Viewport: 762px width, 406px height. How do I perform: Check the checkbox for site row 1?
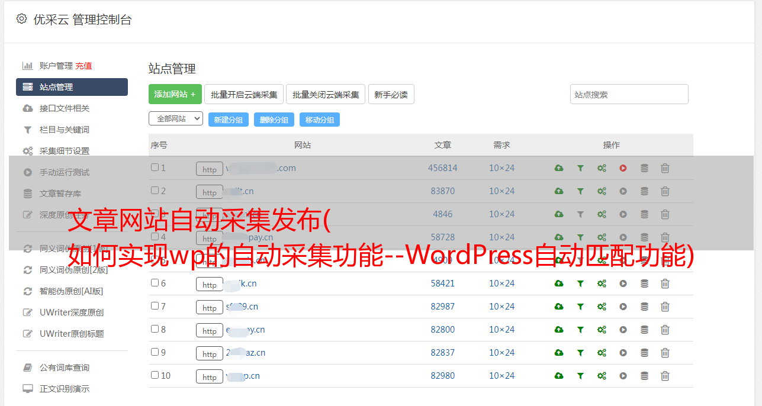[x=155, y=167]
